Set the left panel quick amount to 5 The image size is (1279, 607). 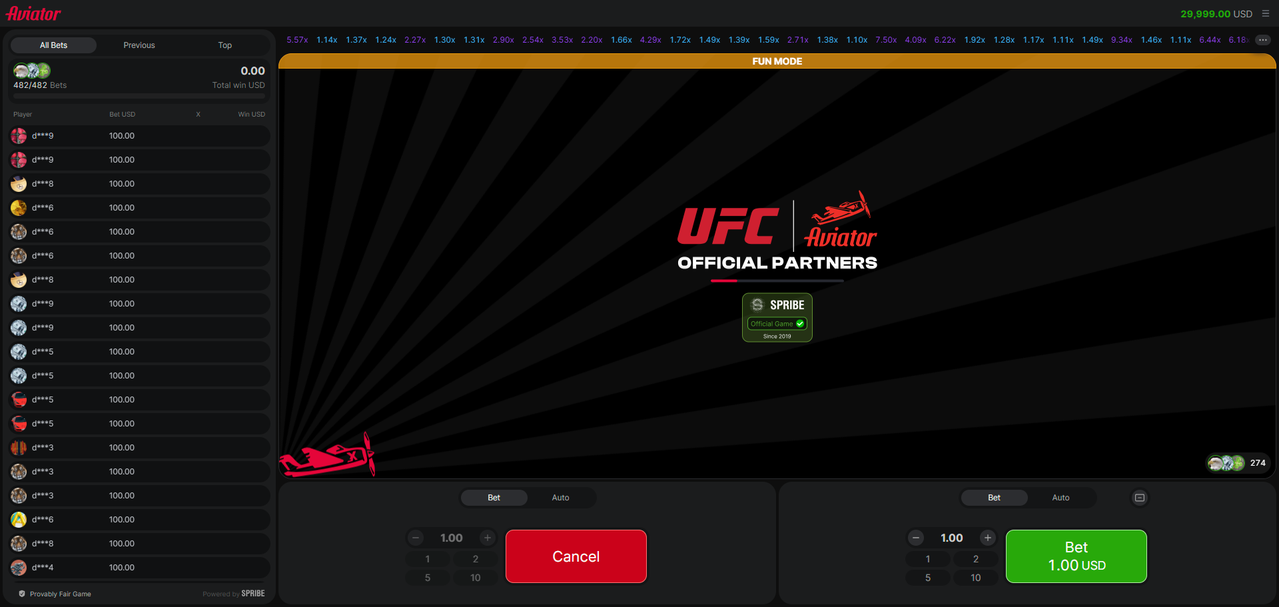428,578
